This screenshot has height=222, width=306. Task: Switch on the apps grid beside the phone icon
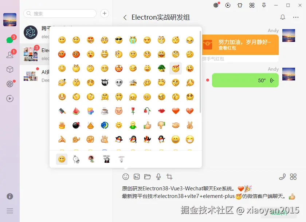pyautogui.click(x=293, y=177)
